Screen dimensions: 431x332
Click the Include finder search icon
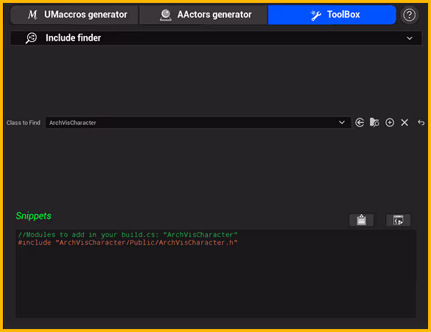pos(31,38)
